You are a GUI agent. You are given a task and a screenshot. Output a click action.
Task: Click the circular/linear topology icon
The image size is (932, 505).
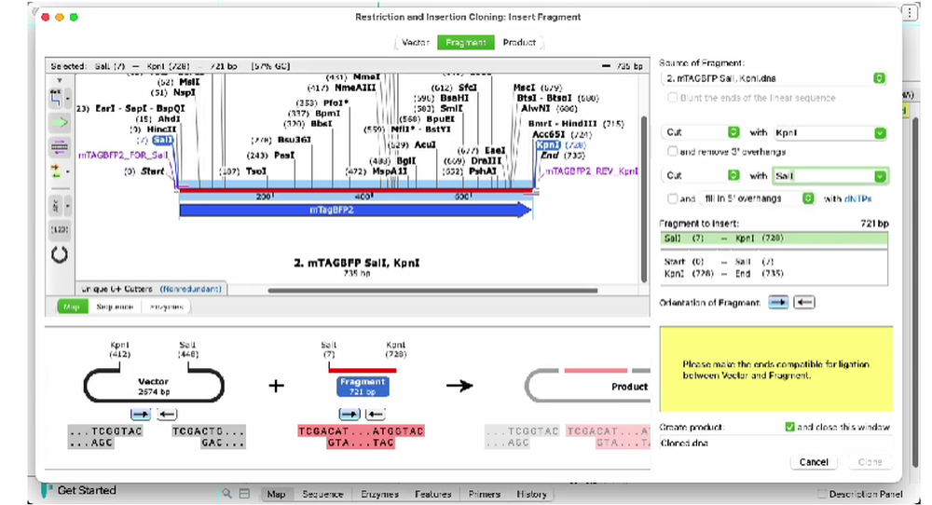click(x=60, y=255)
